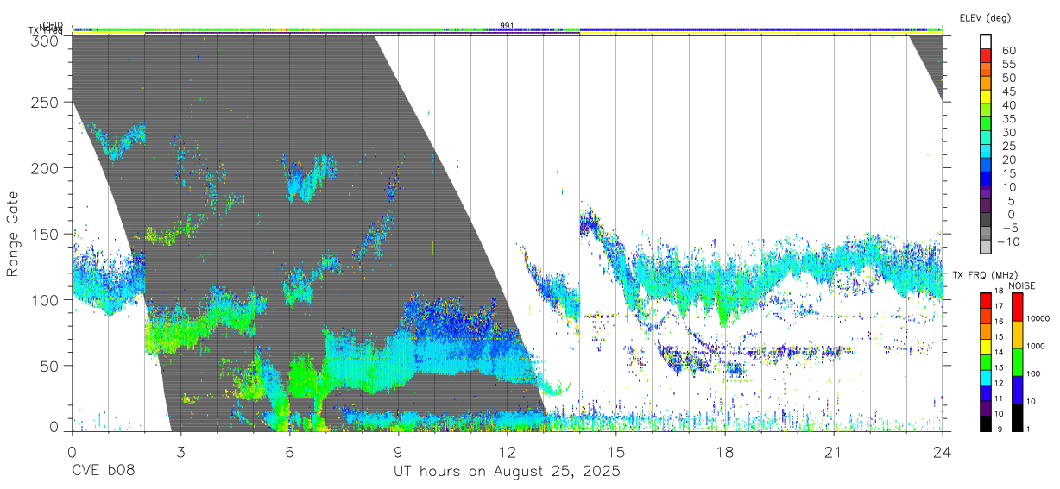
Task: Click the Range Gate axis title
Action: [x=14, y=233]
